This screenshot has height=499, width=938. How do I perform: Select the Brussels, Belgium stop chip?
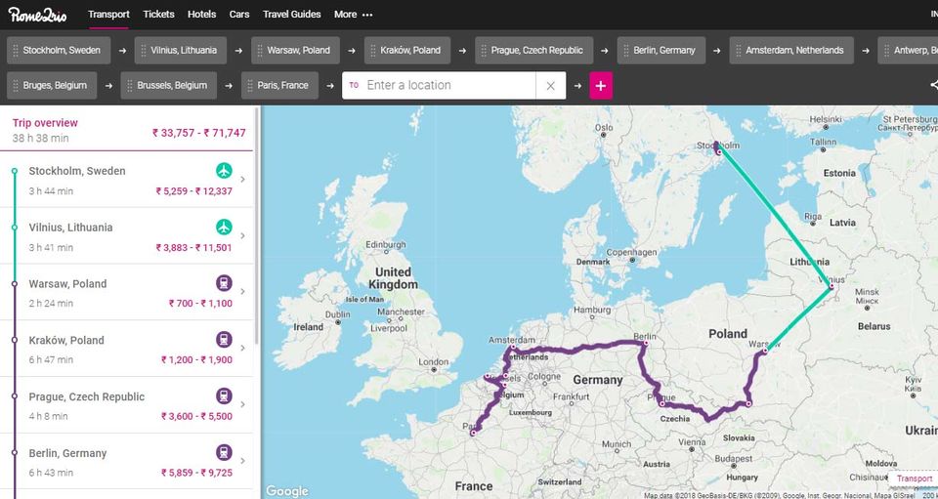point(169,86)
